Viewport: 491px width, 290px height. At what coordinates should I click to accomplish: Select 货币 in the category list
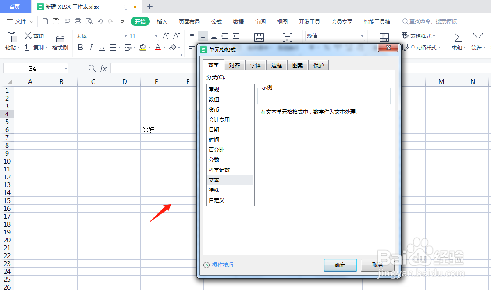coord(214,109)
